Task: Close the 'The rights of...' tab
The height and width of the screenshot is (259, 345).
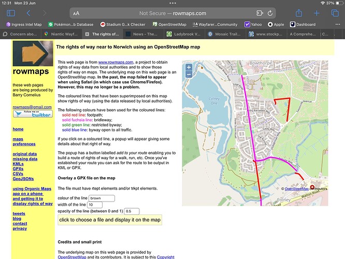Action: (x=87, y=34)
